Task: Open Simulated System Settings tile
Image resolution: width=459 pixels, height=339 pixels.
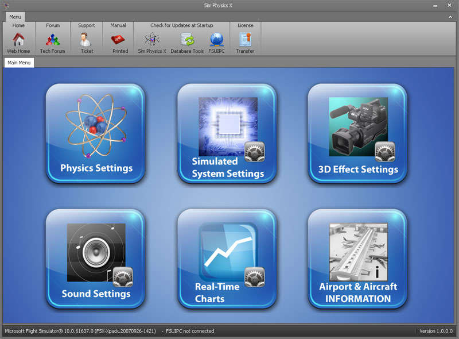Action: 227,133
